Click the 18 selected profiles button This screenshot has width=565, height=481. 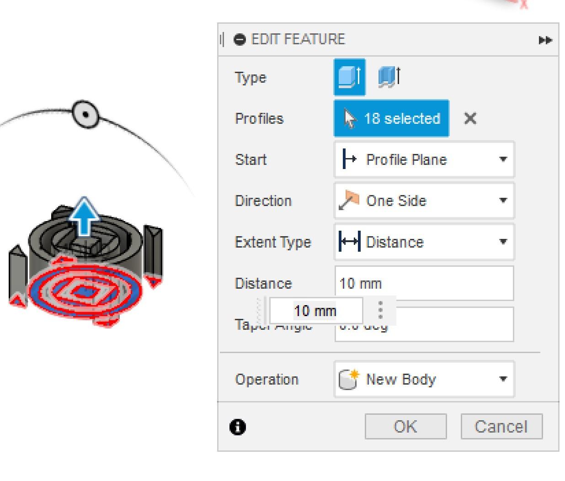click(391, 119)
